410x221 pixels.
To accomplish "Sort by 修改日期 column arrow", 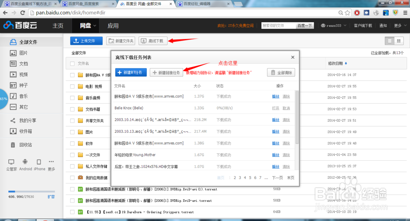I will [346, 63].
